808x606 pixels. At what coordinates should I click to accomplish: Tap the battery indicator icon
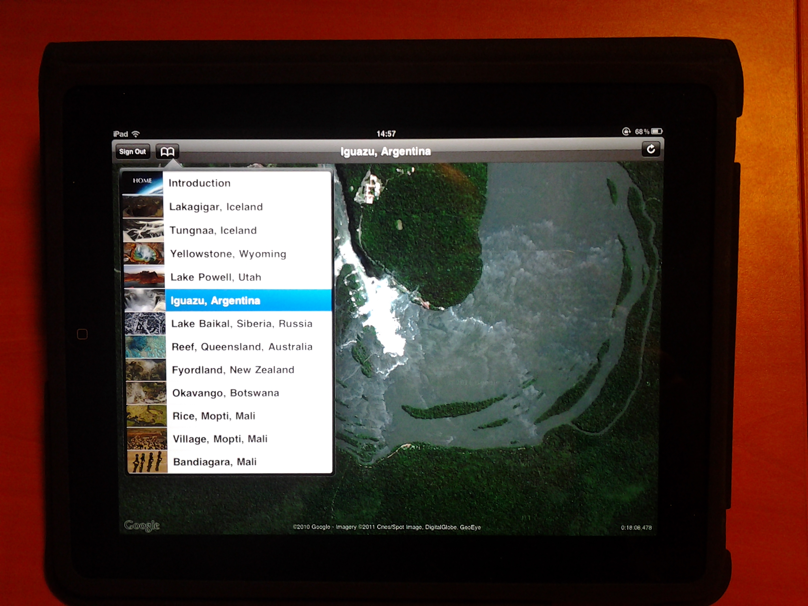(x=657, y=131)
